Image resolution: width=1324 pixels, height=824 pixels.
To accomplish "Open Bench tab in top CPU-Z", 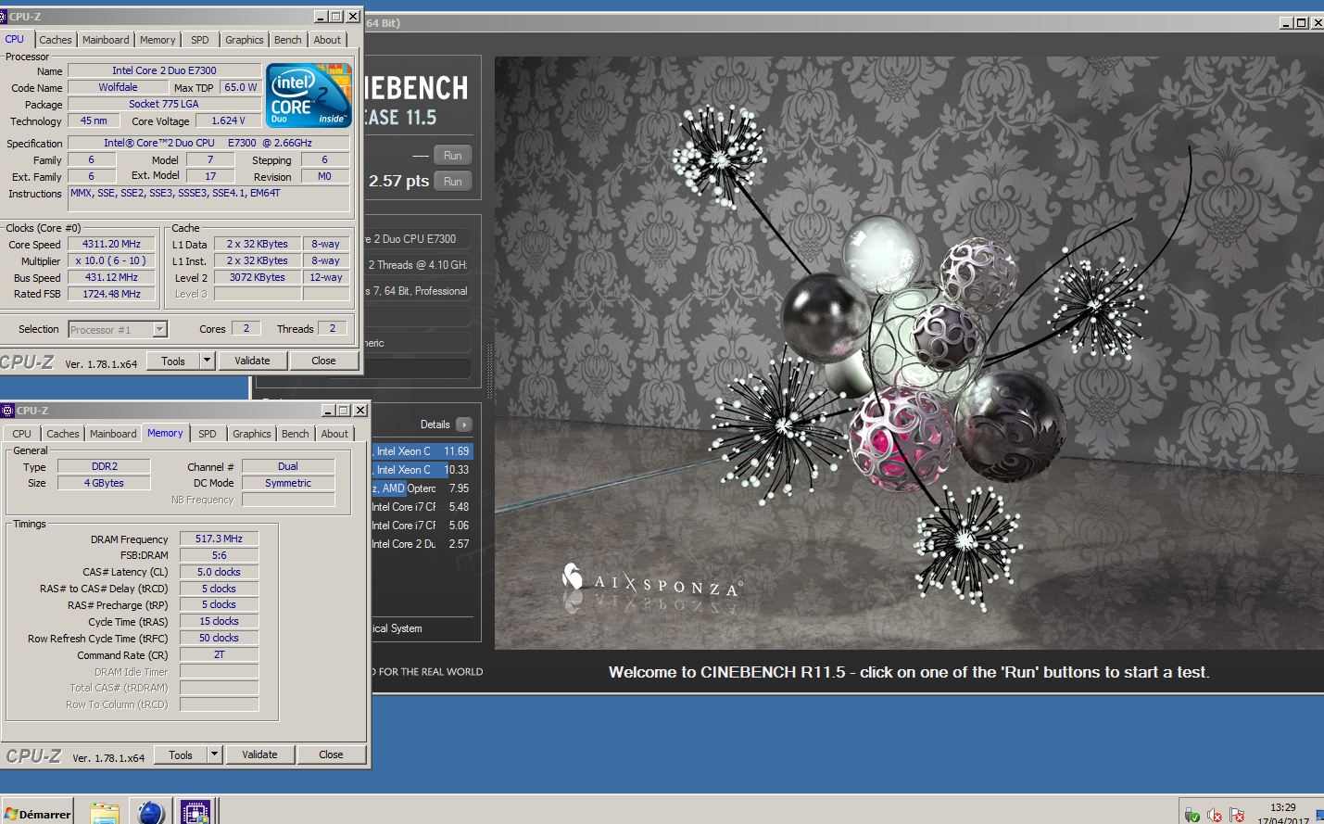I will click(x=288, y=40).
